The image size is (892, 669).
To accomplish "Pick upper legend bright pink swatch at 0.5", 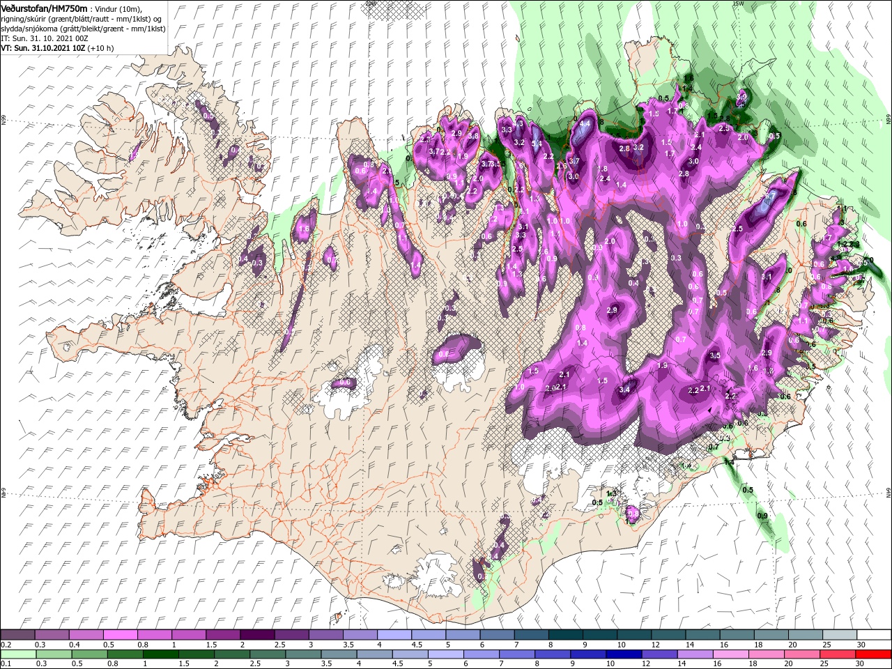I will click(120, 635).
